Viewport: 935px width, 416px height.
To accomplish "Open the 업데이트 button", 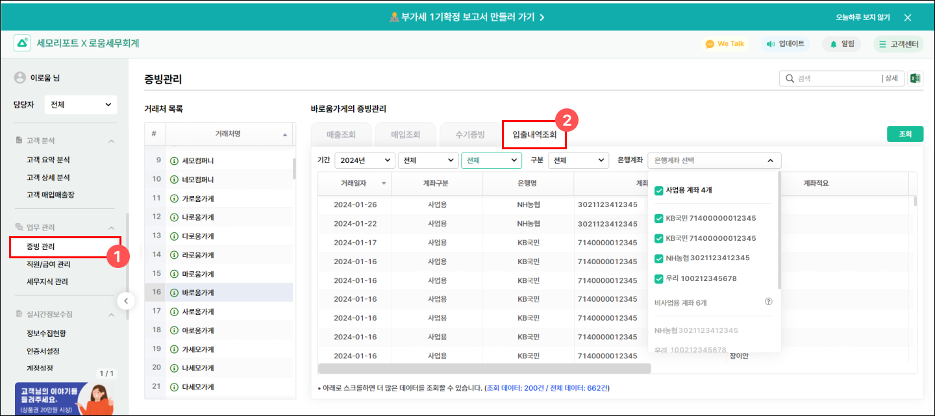I will pos(786,43).
